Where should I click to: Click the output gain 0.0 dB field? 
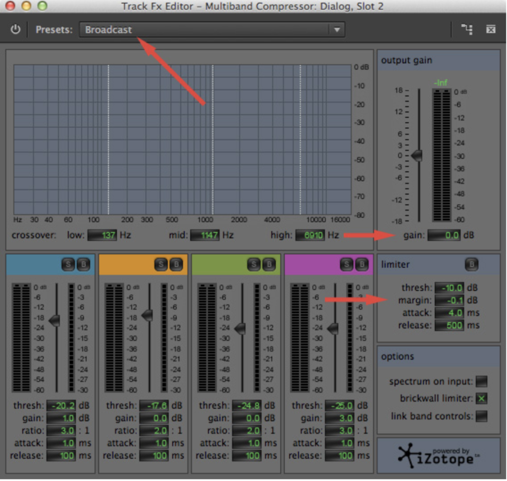(x=444, y=235)
